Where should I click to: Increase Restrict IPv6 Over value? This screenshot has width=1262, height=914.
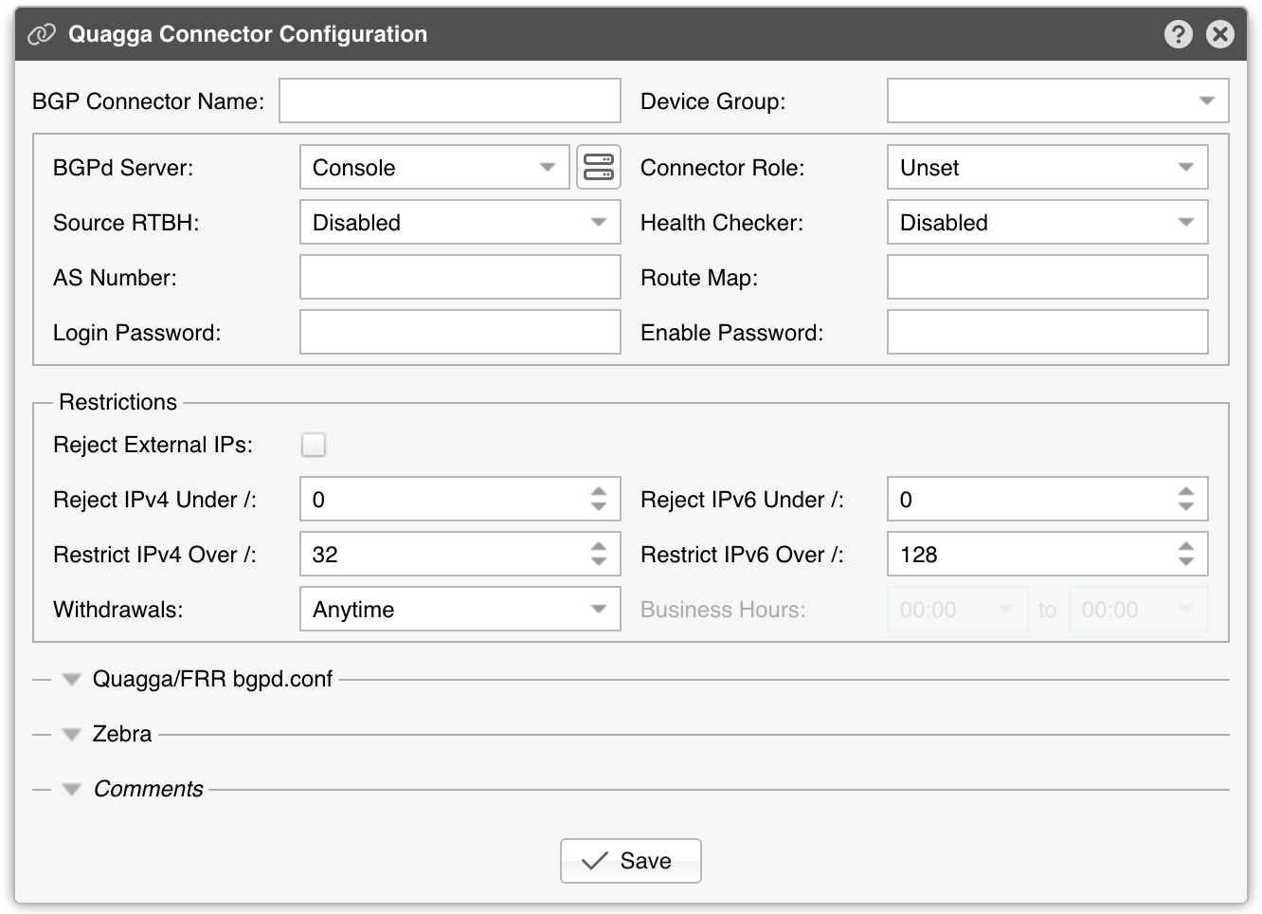(x=1186, y=546)
